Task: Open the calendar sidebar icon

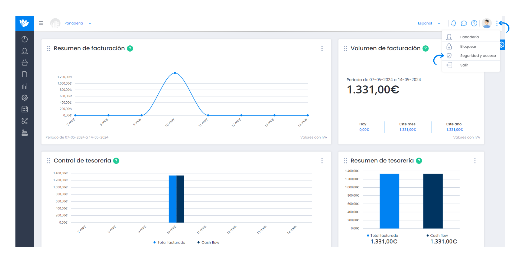Action: tap(25, 109)
